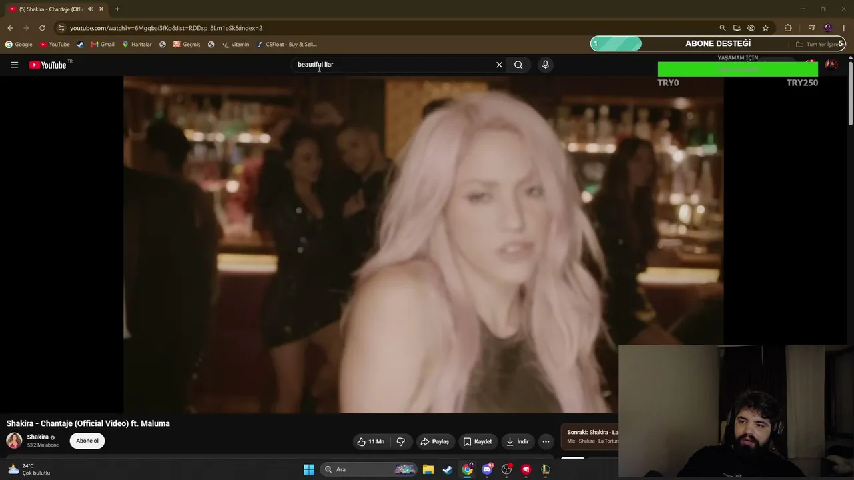Start voice search with the microphone

(x=546, y=65)
